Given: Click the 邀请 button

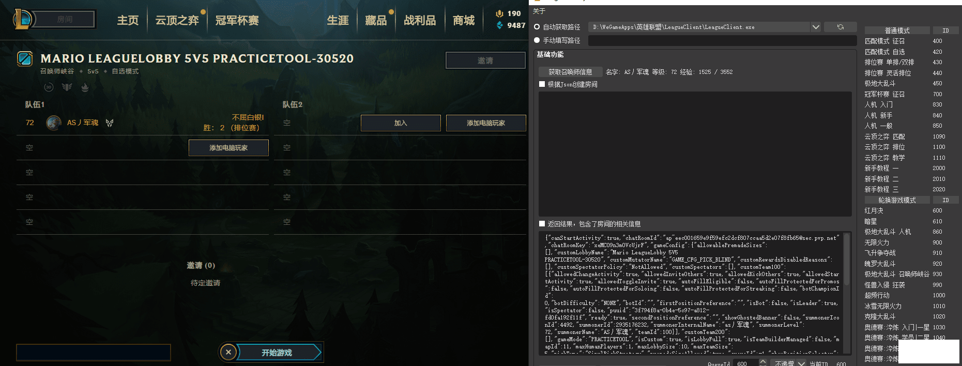Looking at the screenshot, I should (x=485, y=60).
